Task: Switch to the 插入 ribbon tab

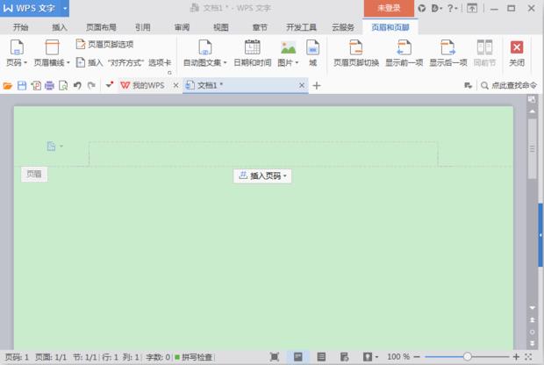Action: tap(60, 27)
